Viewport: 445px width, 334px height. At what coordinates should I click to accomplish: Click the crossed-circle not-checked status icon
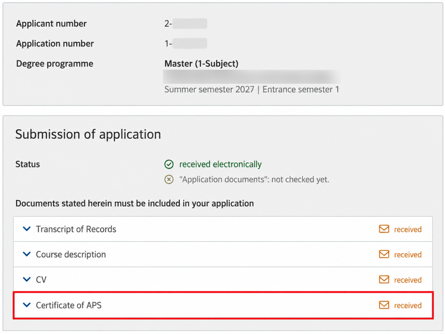click(169, 180)
